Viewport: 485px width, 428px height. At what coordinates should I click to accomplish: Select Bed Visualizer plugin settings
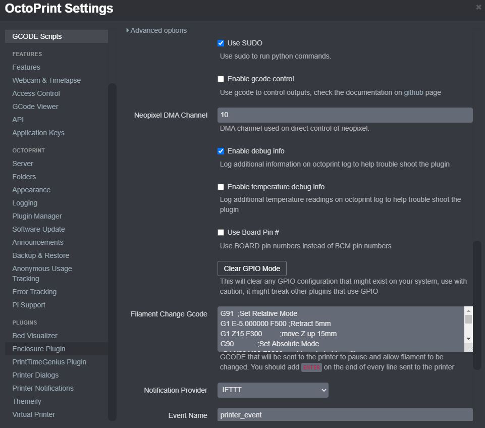pos(35,336)
